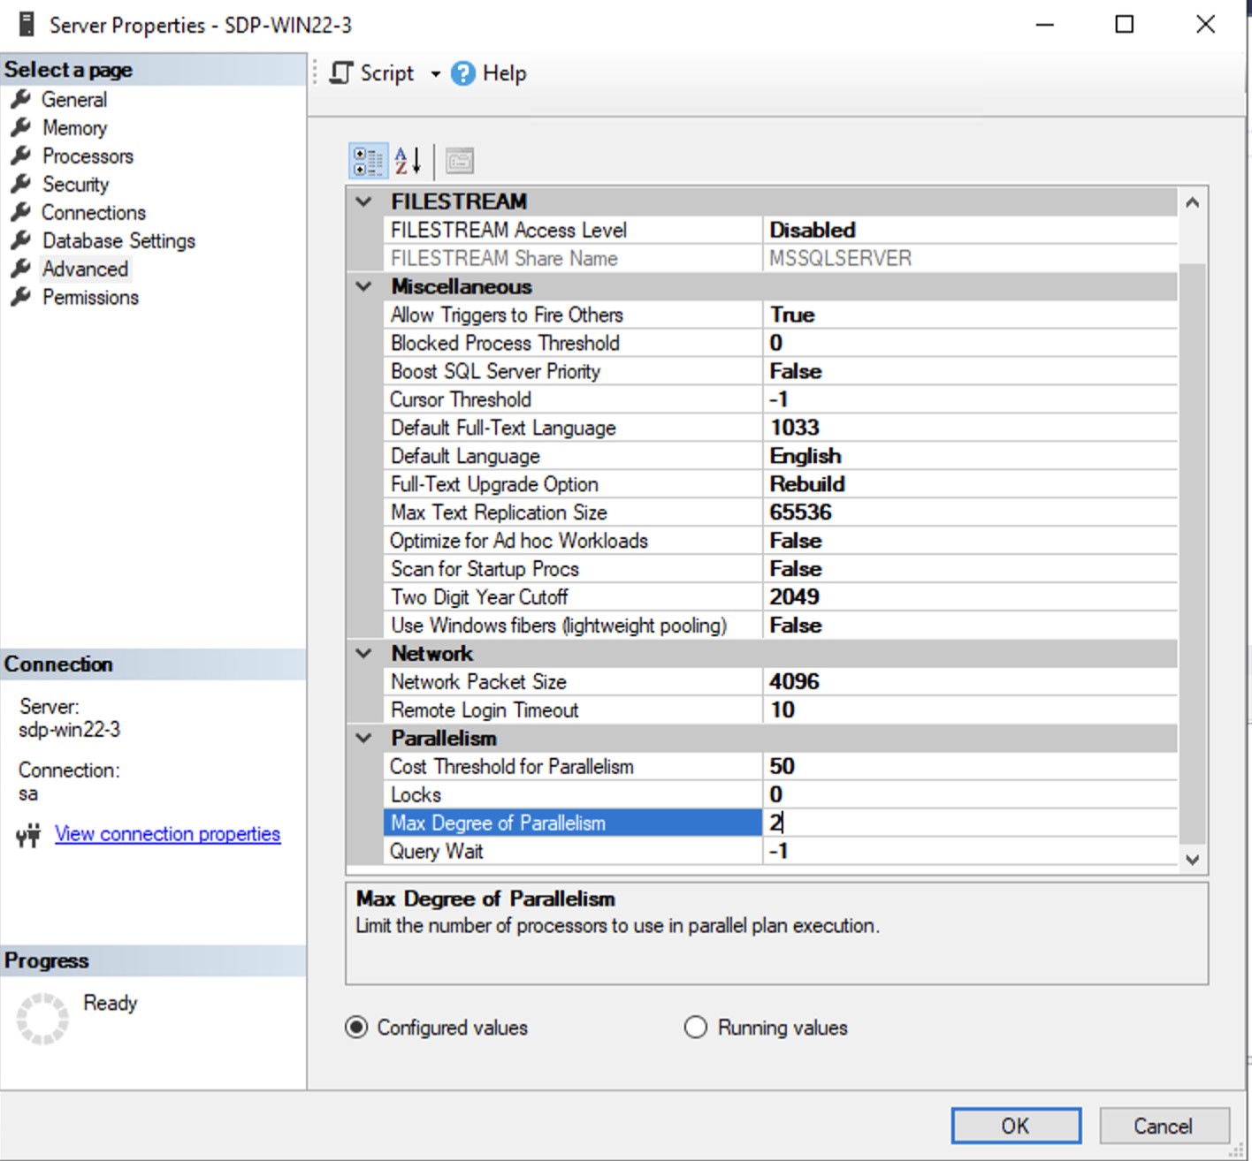The image size is (1252, 1161).
Task: Open View connection properties link
Action: pyautogui.click(x=167, y=834)
